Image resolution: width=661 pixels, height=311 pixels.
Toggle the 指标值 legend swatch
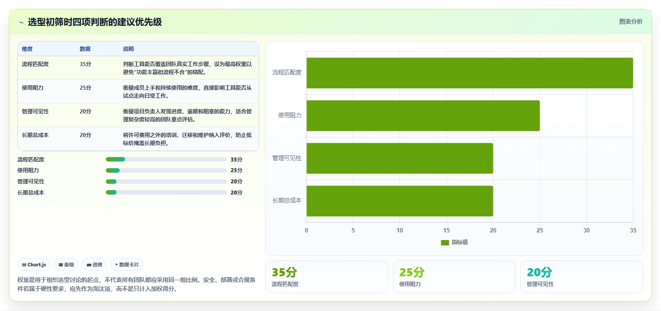(x=445, y=242)
